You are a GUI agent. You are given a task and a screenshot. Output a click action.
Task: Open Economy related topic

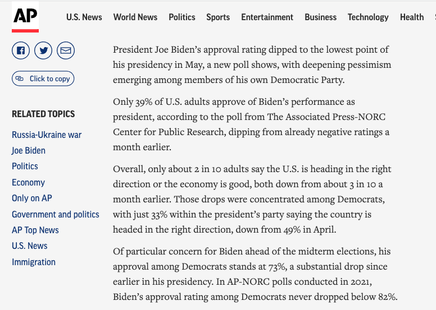(x=28, y=182)
